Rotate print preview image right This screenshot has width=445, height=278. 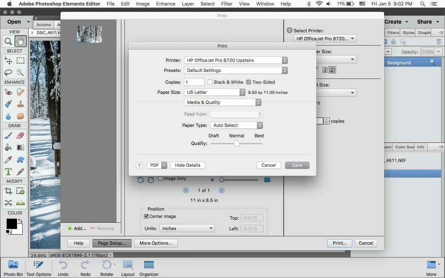pos(151,180)
